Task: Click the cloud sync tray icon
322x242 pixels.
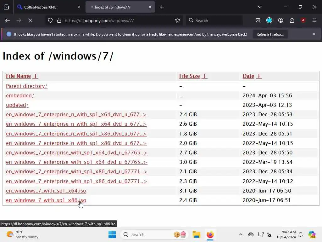Action: click(x=251, y=234)
